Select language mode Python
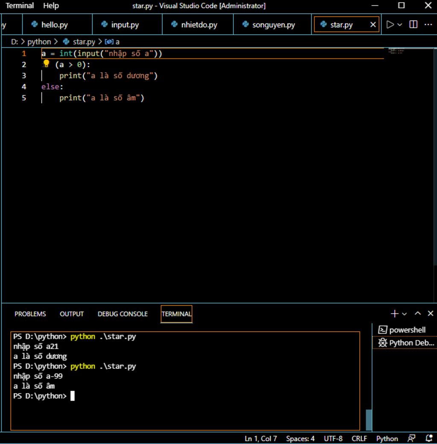Image resolution: width=437 pixels, height=444 pixels. pos(387,438)
